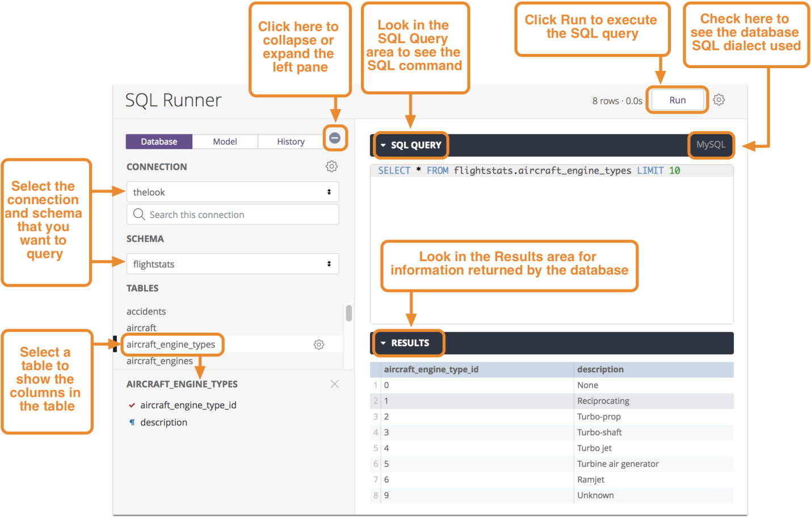The width and height of the screenshot is (811, 520).
Task: Close the AIRCRAFT_ENGINE_TYPES columns panel
Action: pos(334,384)
